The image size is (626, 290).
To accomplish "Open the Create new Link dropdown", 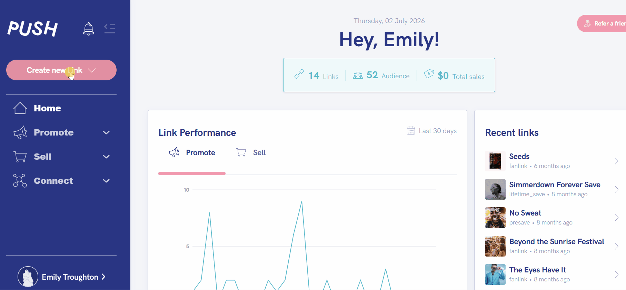I will click(x=61, y=70).
